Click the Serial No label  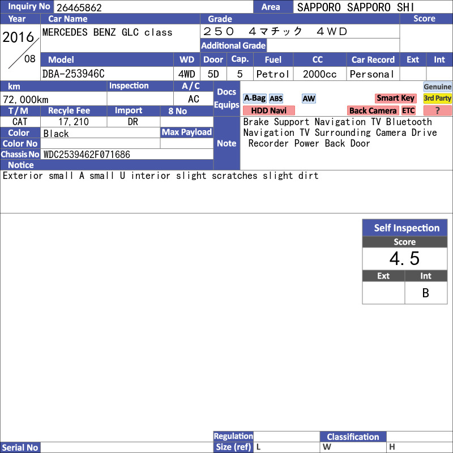(x=20, y=447)
